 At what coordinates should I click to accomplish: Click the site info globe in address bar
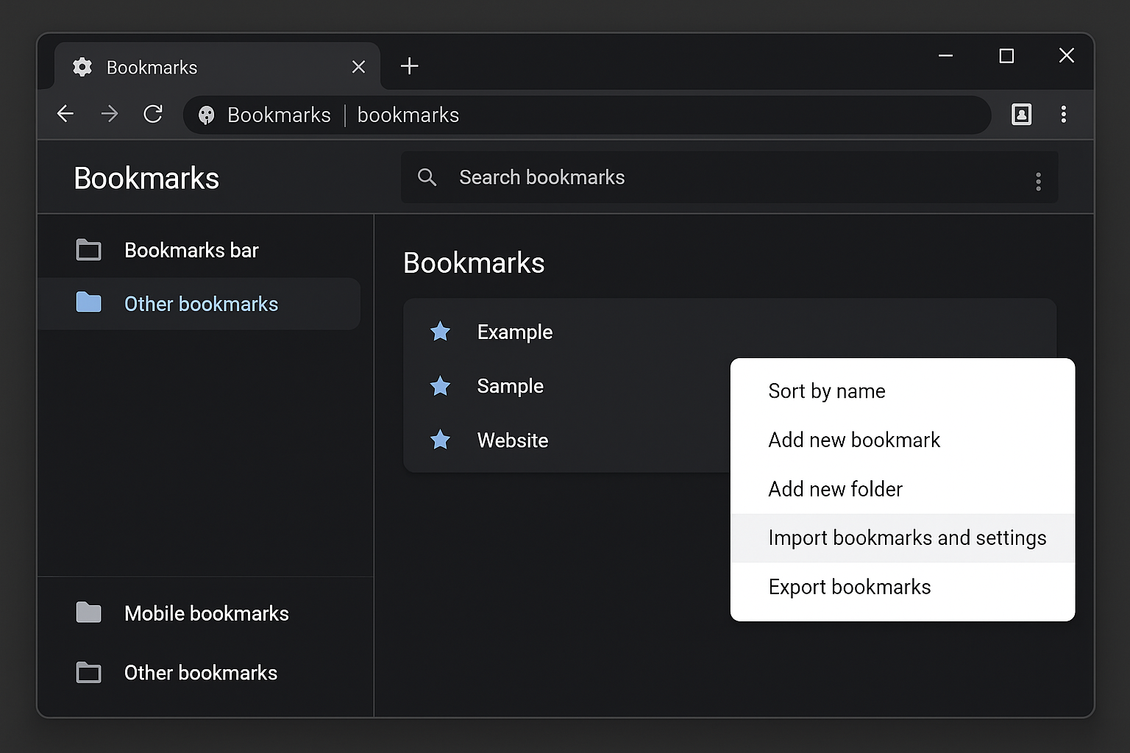pos(206,115)
